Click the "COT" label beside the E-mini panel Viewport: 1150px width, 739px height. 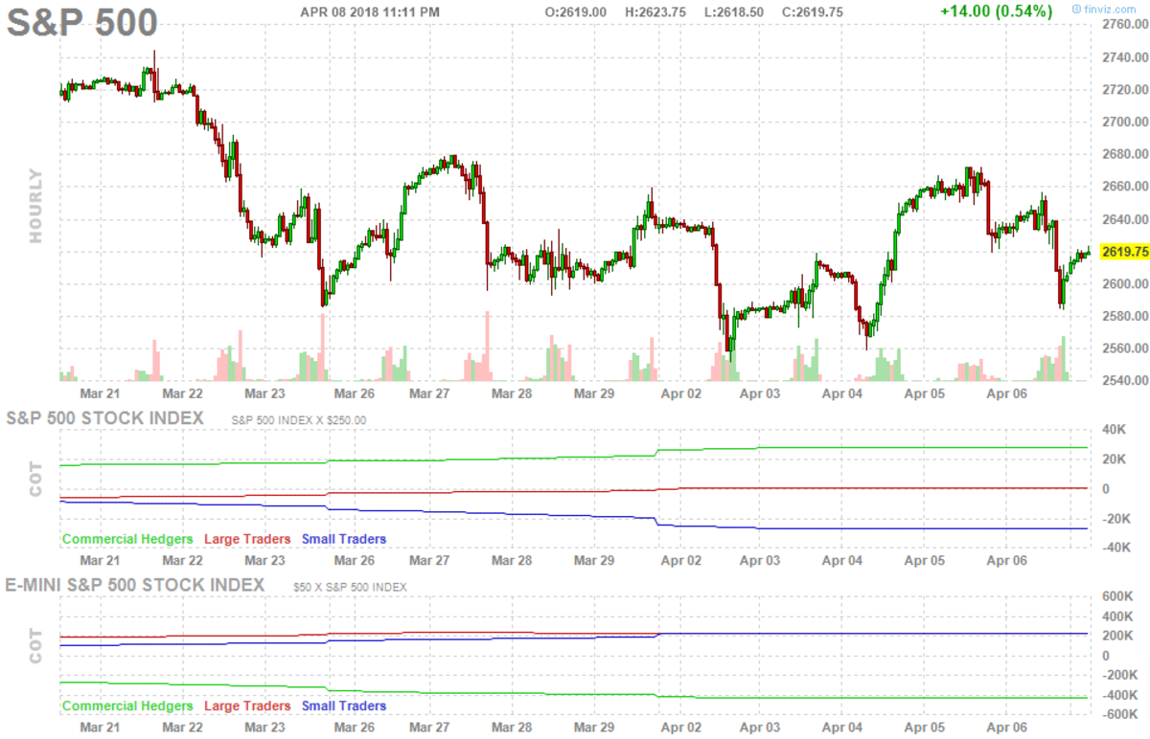pos(36,647)
